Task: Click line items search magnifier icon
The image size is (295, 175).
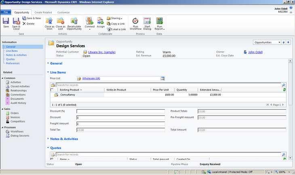Action: click(284, 85)
